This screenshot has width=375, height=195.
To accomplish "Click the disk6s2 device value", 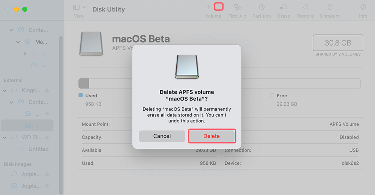I will click(x=350, y=163).
